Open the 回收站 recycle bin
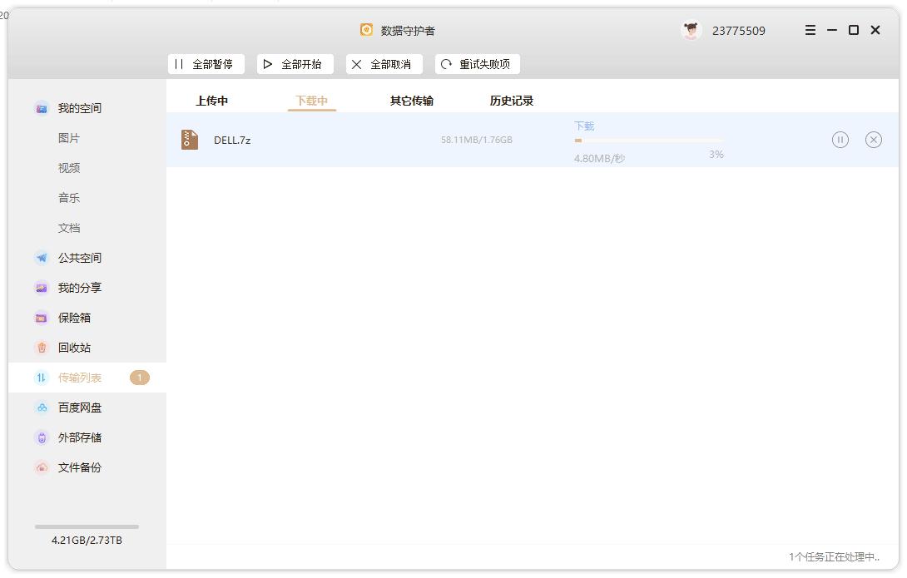The image size is (907, 578). pyautogui.click(x=72, y=348)
